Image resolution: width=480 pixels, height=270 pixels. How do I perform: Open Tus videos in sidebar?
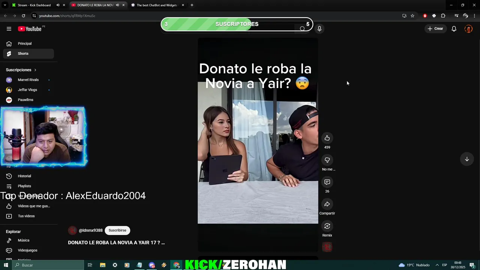click(x=28, y=216)
